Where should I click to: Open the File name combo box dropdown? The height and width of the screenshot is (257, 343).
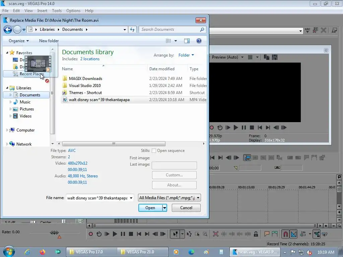[131, 198]
